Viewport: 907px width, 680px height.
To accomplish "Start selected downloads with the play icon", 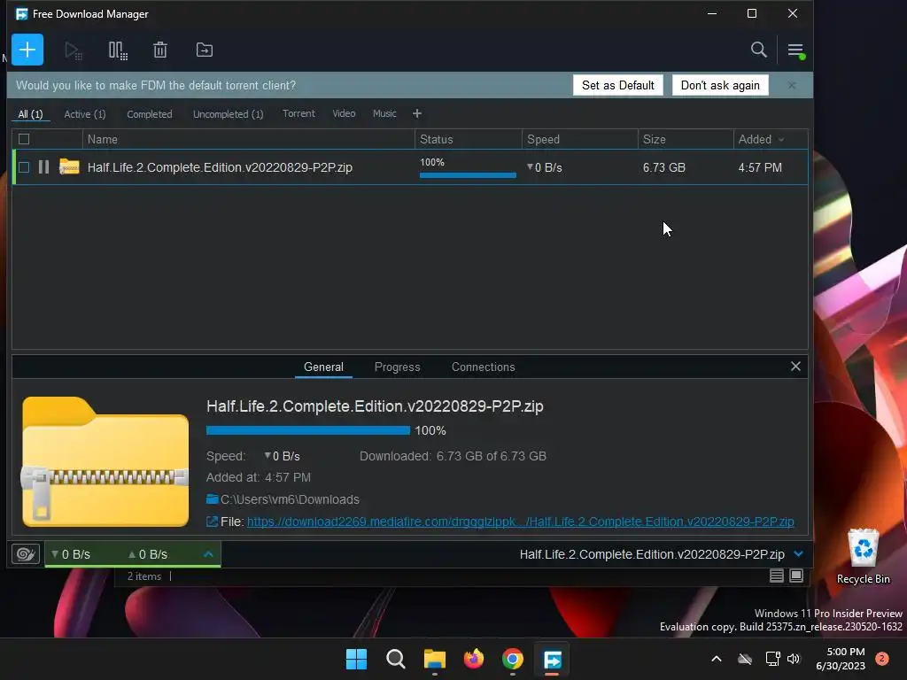I will 73,50.
